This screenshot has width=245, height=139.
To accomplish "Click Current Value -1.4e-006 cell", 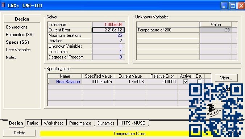I will click(130, 82).
